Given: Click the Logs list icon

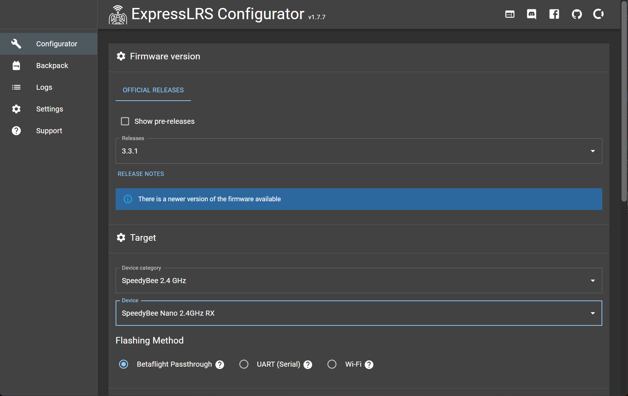Looking at the screenshot, I should click(16, 87).
